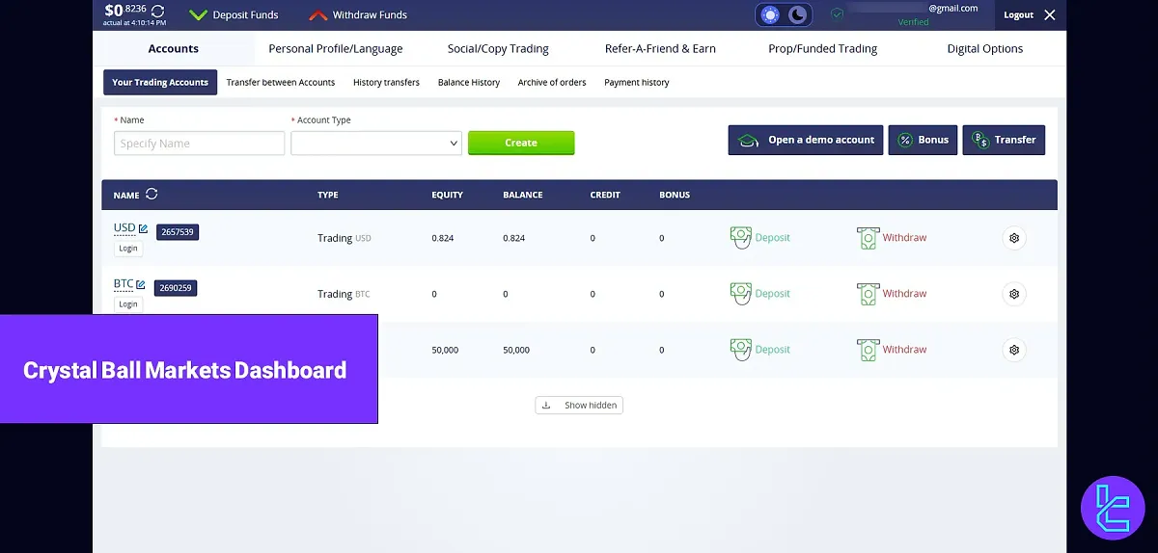Click the Transfer button

coord(1004,140)
